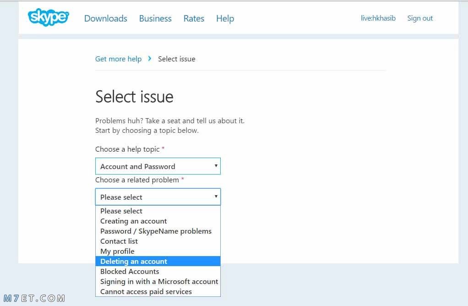Choose My profile option

click(x=158, y=251)
